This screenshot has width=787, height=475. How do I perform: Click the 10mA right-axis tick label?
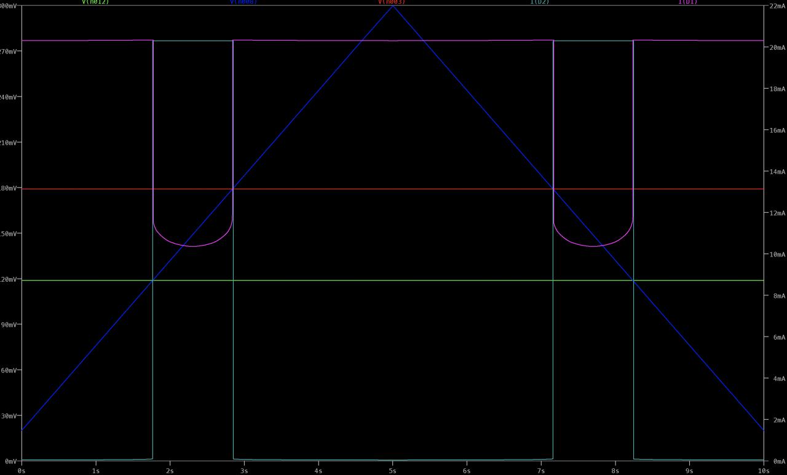pos(777,254)
